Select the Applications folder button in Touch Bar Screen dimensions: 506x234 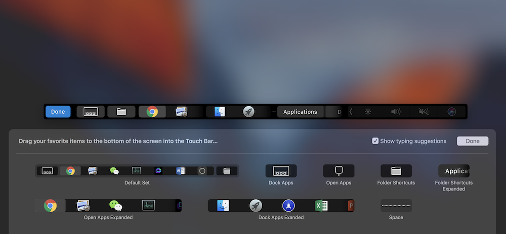300,112
